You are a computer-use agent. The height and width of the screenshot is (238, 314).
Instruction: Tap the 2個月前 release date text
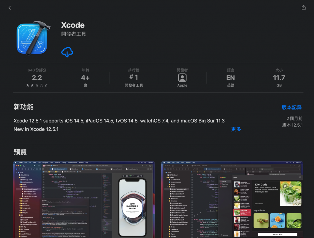click(x=294, y=118)
